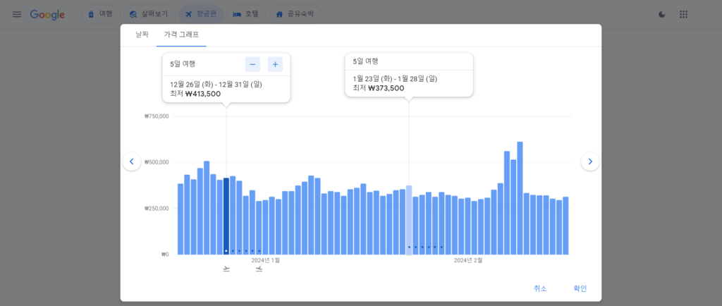722x306 pixels.
Task: Increase trip length with plus button
Action: pyautogui.click(x=275, y=64)
